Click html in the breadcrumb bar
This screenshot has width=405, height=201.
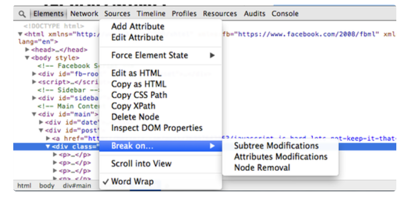[x=24, y=186]
